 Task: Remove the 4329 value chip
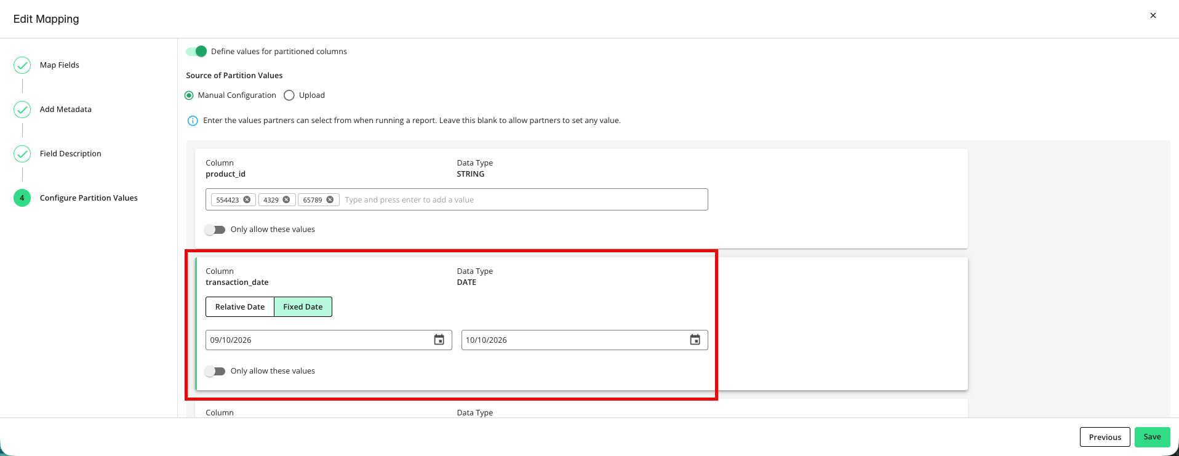pos(286,200)
